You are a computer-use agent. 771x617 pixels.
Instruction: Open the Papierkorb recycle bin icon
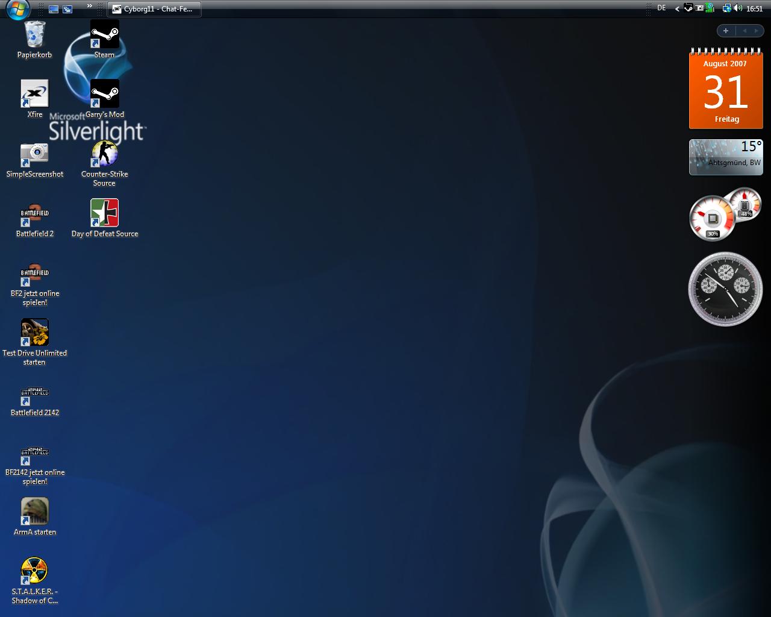tap(34, 40)
